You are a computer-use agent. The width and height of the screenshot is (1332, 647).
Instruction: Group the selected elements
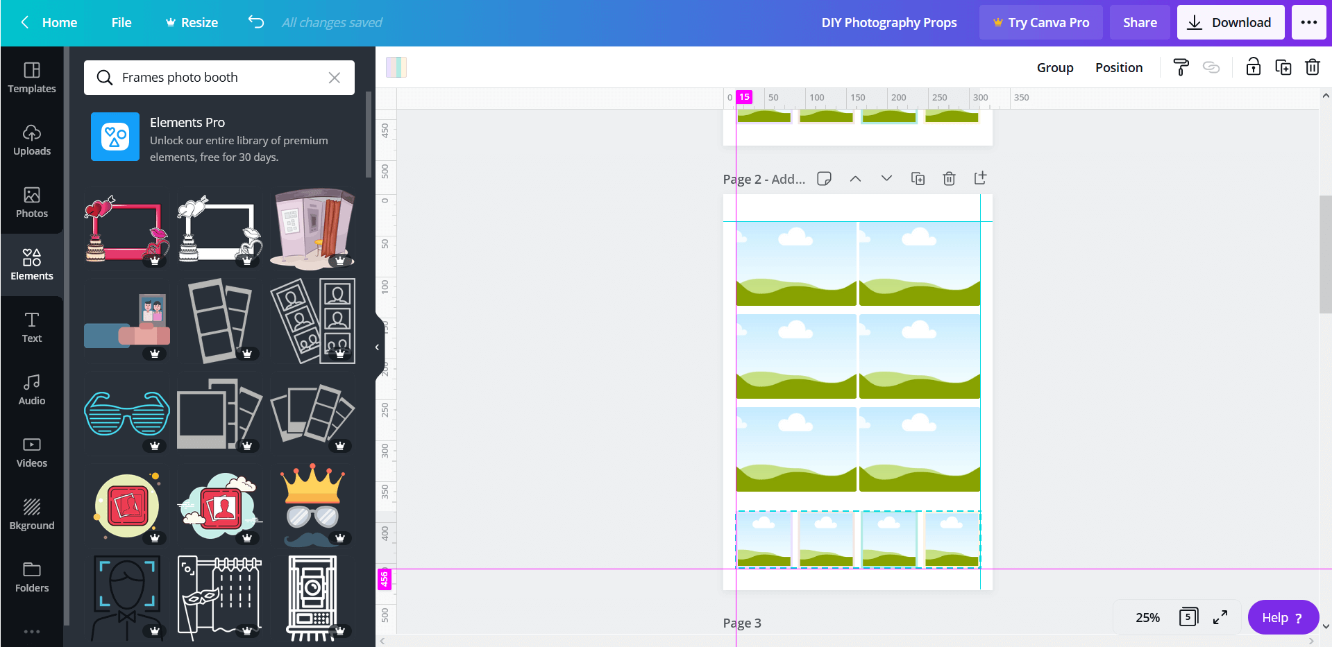(1055, 67)
